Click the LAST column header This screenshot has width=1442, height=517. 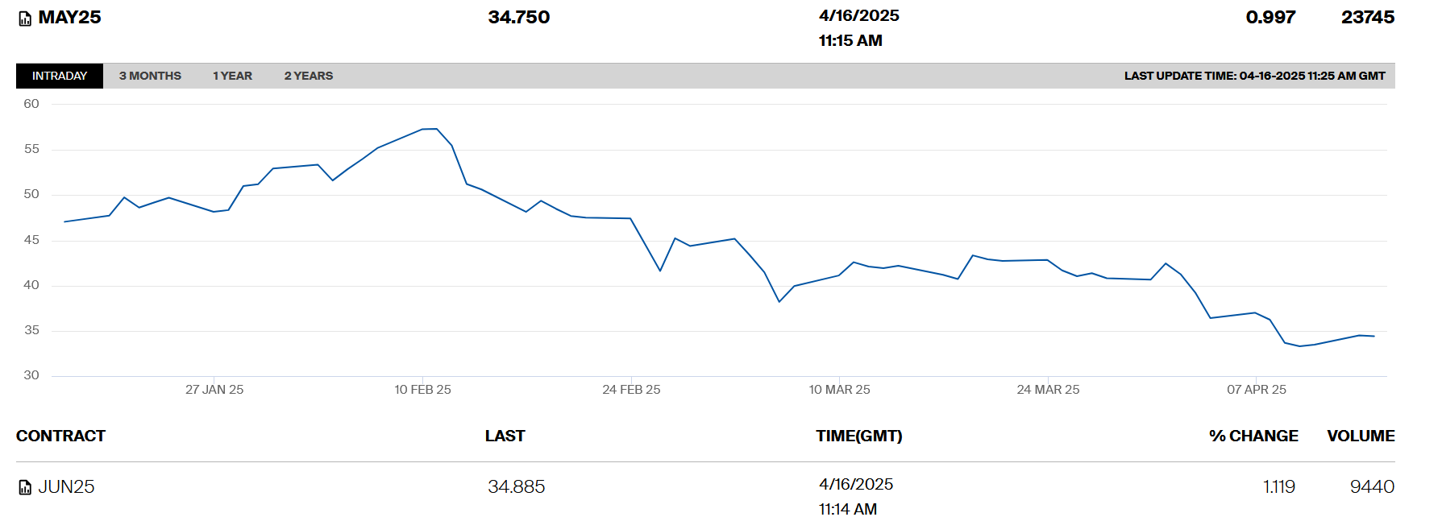505,436
